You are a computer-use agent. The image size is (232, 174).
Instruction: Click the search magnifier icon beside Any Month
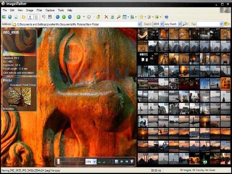[185, 24]
